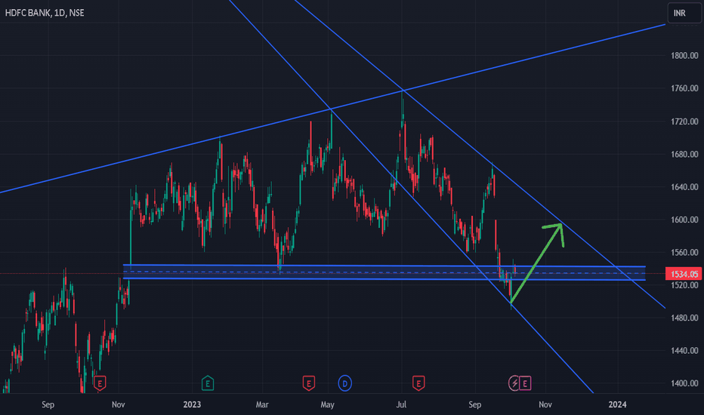Click the 1600.00 price axis label
Image resolution: width=704 pixels, height=415 pixels.
pyautogui.click(x=684, y=220)
